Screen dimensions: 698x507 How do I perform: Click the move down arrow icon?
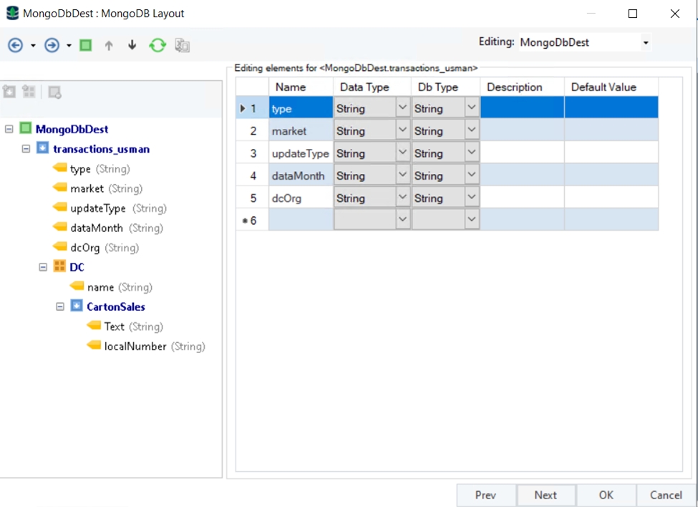(132, 45)
